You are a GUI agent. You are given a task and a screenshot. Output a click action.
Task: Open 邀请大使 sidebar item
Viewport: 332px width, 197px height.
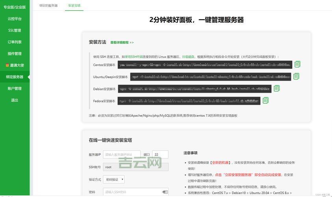pos(15,65)
